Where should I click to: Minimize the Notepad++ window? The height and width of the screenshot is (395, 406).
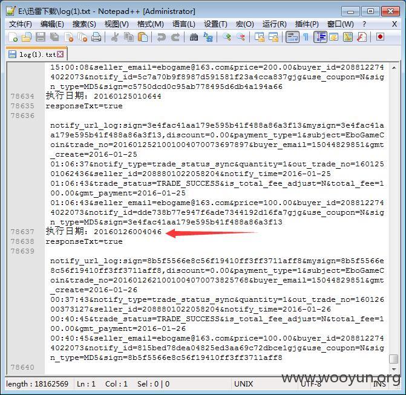(350, 11)
